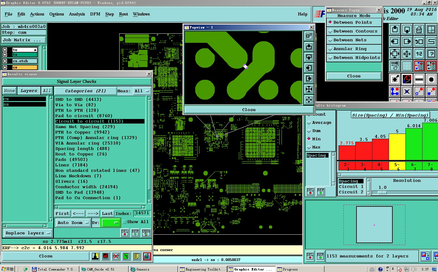
Task: Select Between Midpoints measure mode
Action: coord(354,58)
